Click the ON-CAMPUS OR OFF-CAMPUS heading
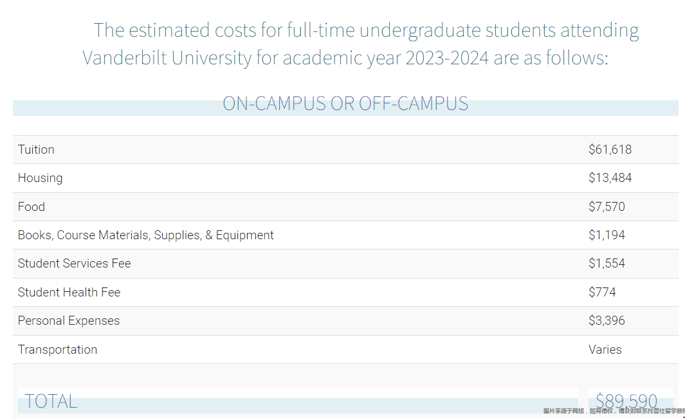685x418 pixels. click(x=345, y=104)
